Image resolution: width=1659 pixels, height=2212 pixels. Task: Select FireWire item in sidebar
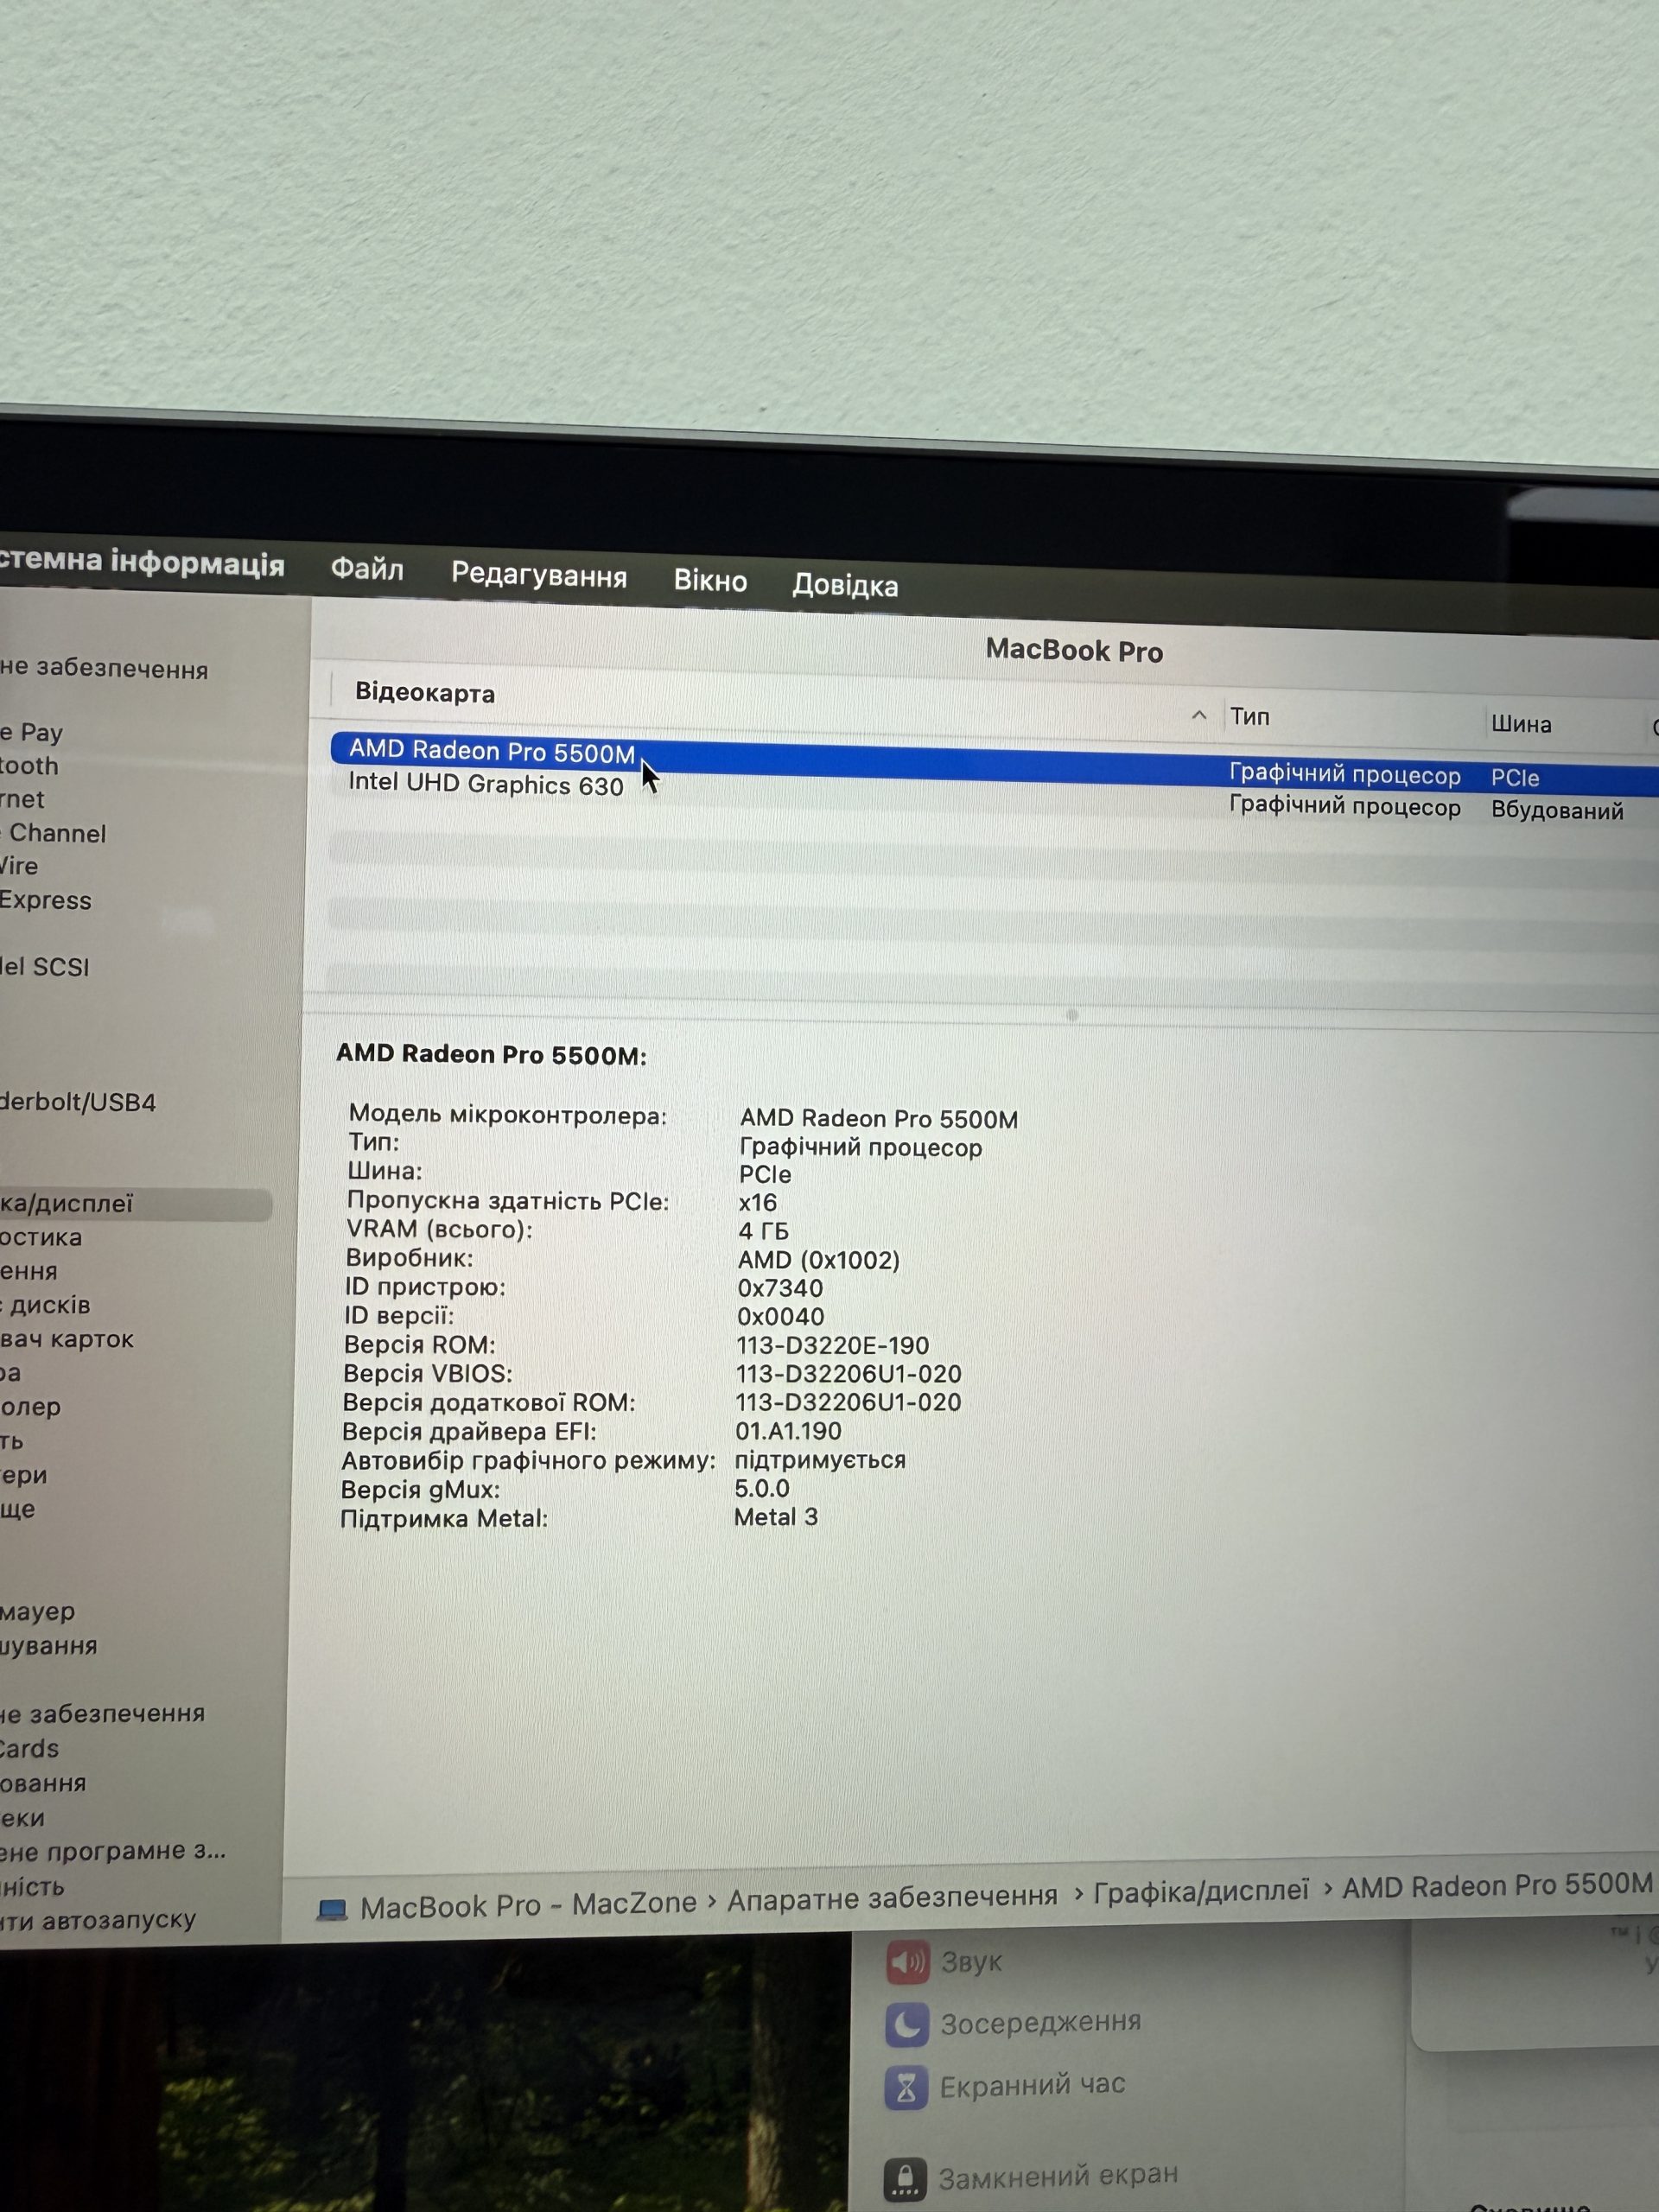(20, 866)
